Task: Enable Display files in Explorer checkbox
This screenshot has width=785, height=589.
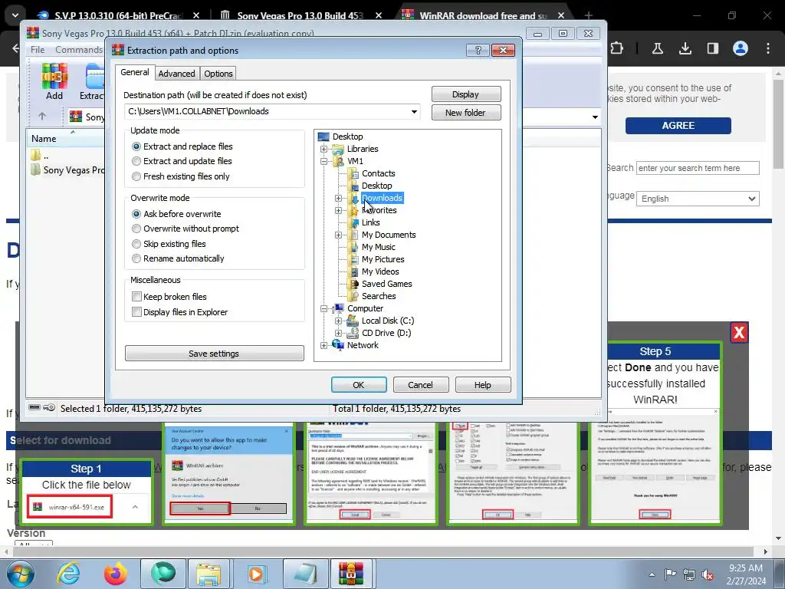Action: tap(136, 312)
